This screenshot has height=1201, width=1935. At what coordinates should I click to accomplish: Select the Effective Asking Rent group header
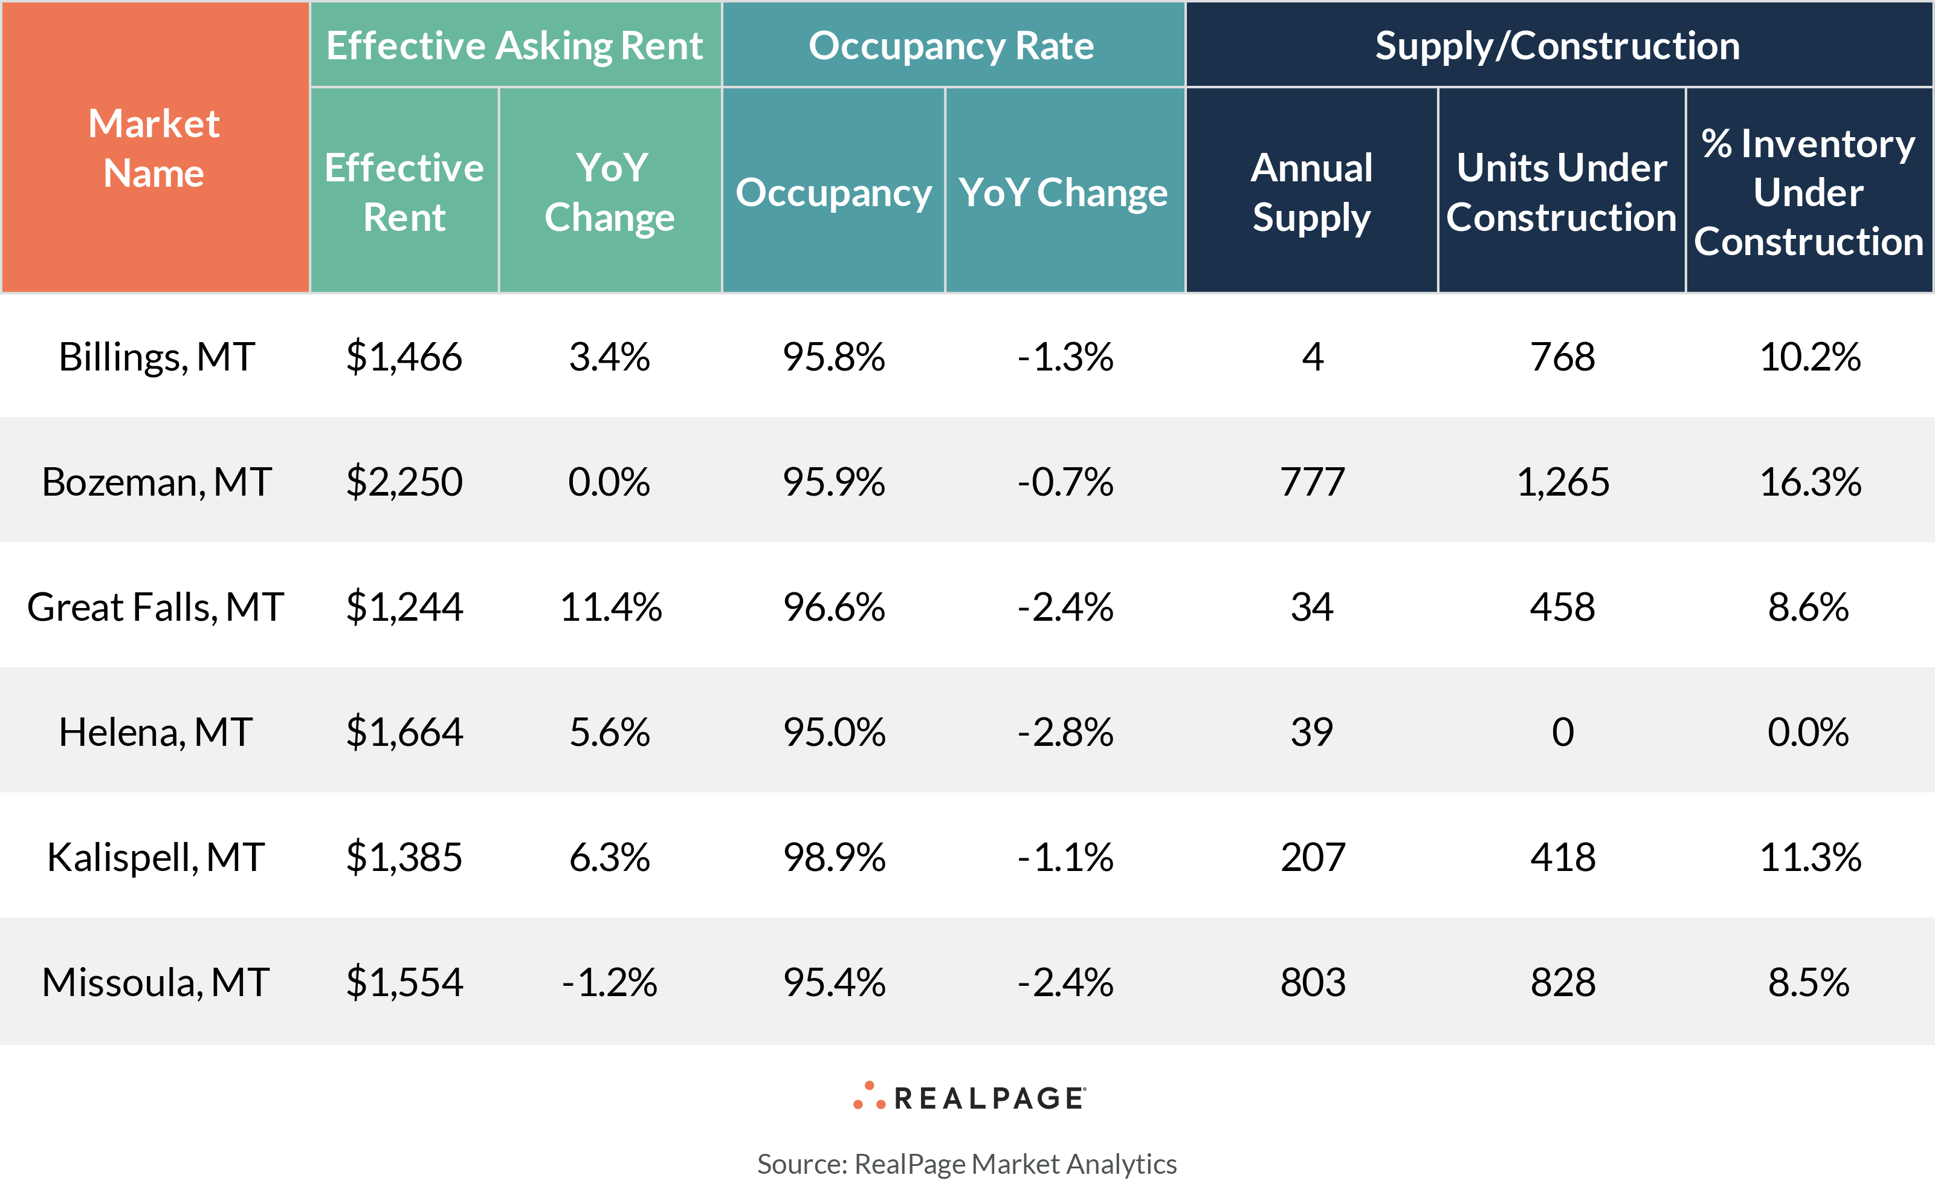(514, 45)
